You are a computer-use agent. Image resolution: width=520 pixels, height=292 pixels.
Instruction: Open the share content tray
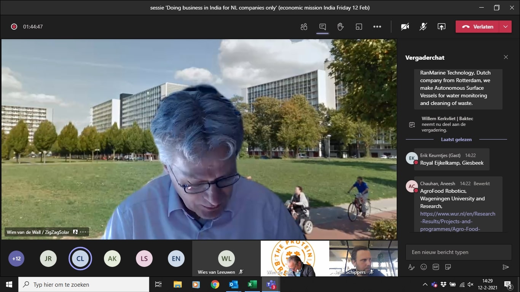441,27
